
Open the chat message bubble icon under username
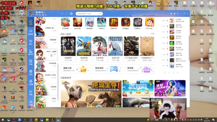coord(37,15)
